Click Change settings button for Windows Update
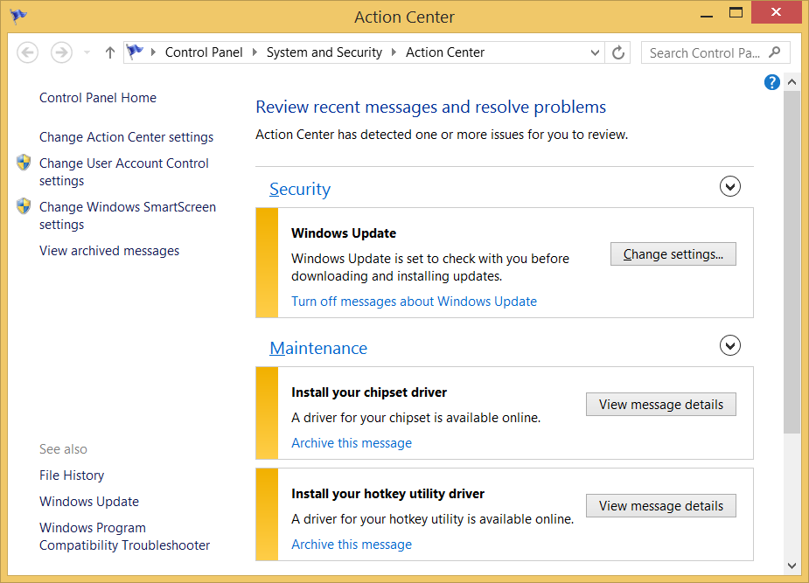Viewport: 809px width, 583px height. click(673, 254)
